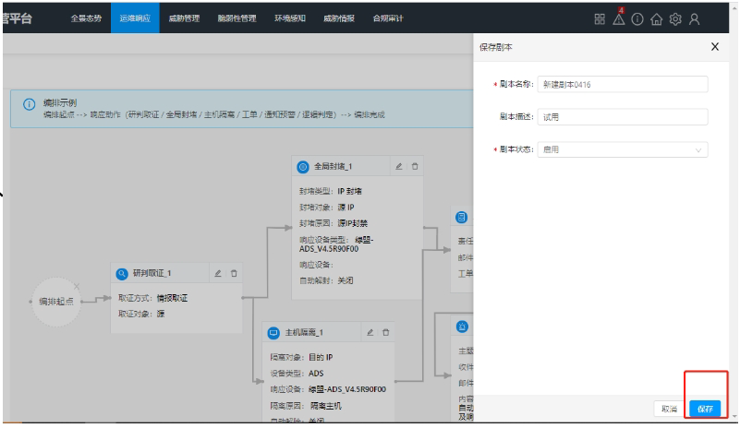Open the 全景态势 menu
The image size is (740, 428).
click(x=86, y=18)
